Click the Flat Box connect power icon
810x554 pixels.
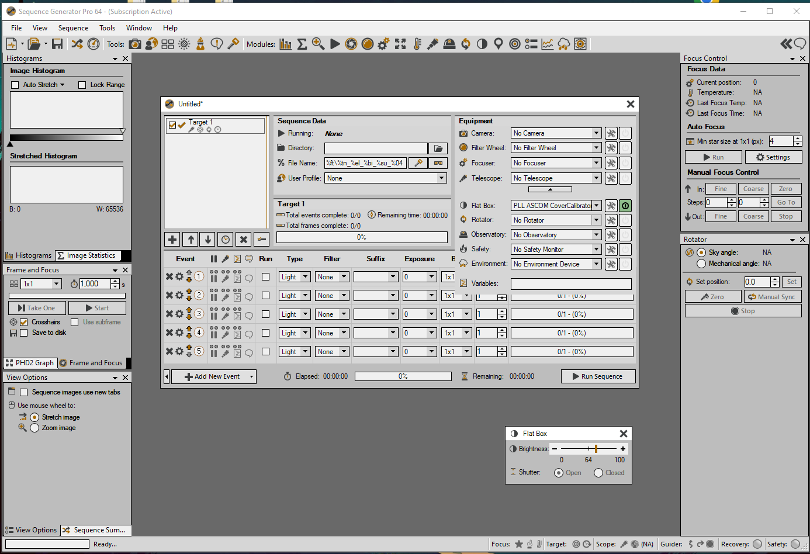coord(625,206)
